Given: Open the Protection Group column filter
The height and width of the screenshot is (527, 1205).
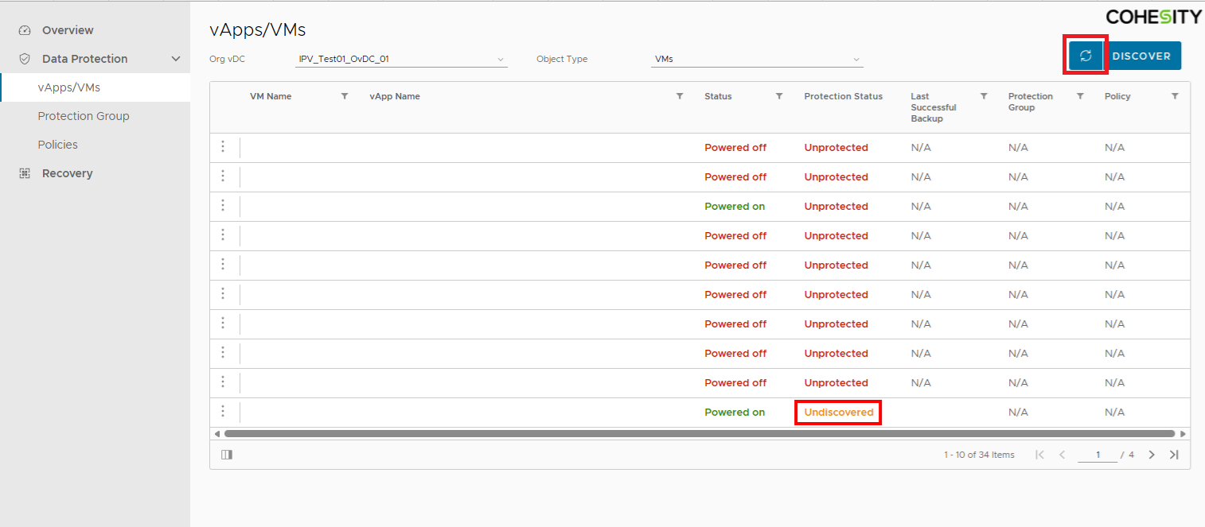Looking at the screenshot, I should coord(1080,96).
